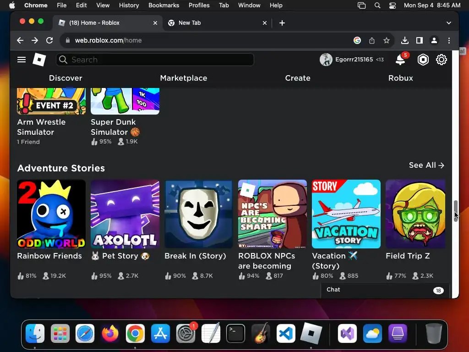Screen dimensions: 469x352
Task: Open the Discover tab
Action: click(x=65, y=78)
